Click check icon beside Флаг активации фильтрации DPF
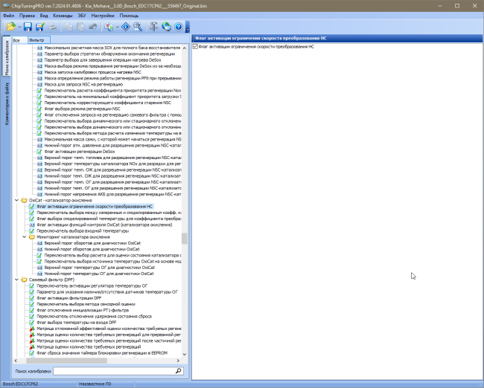The image size is (484, 388). click(x=31, y=298)
